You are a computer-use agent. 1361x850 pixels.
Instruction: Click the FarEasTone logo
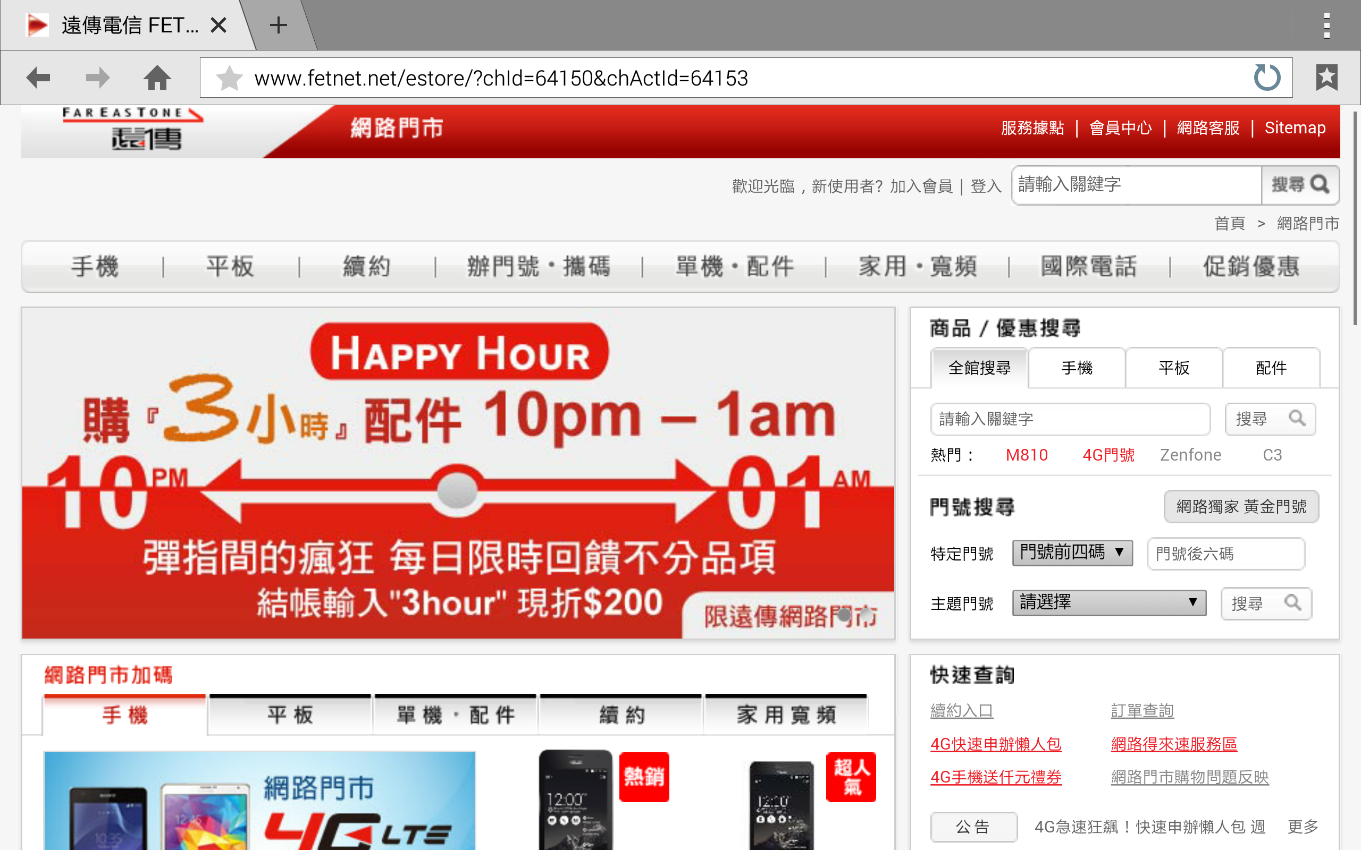click(133, 129)
